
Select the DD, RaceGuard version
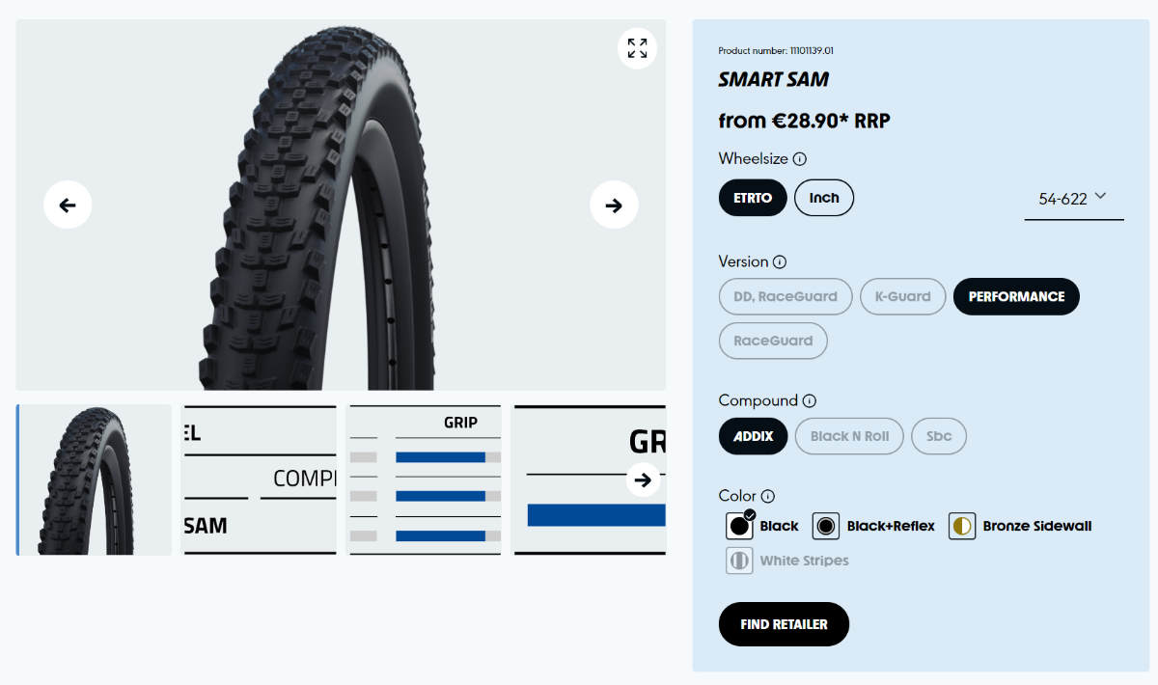click(x=786, y=296)
